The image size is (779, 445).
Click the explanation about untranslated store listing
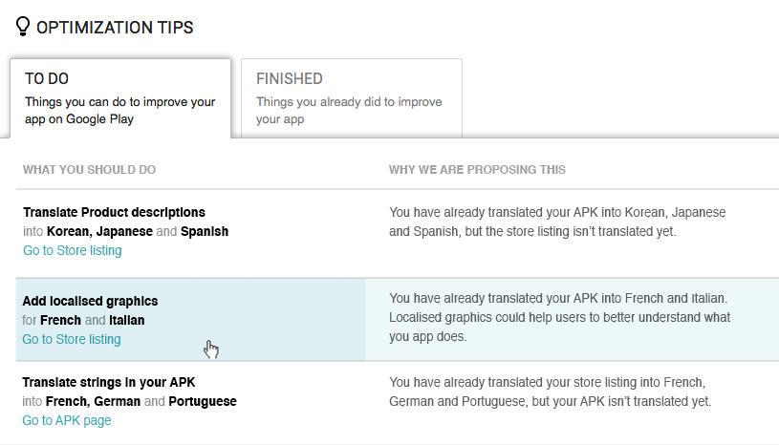coord(557,222)
